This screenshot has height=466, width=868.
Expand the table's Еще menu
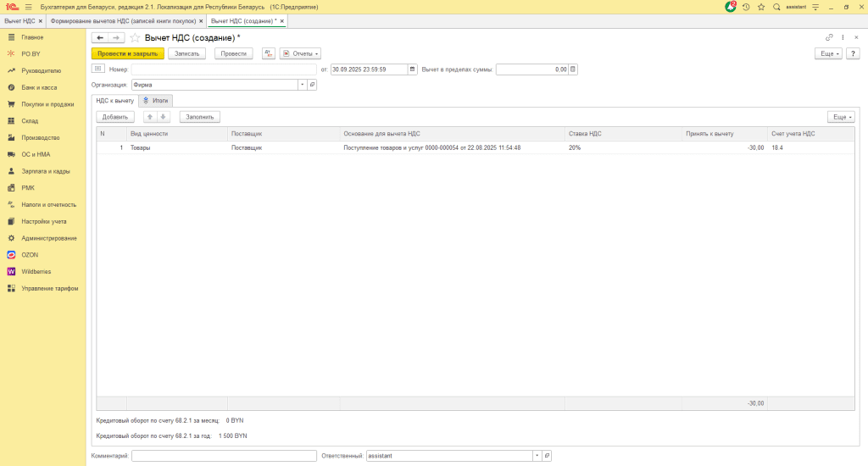click(840, 117)
